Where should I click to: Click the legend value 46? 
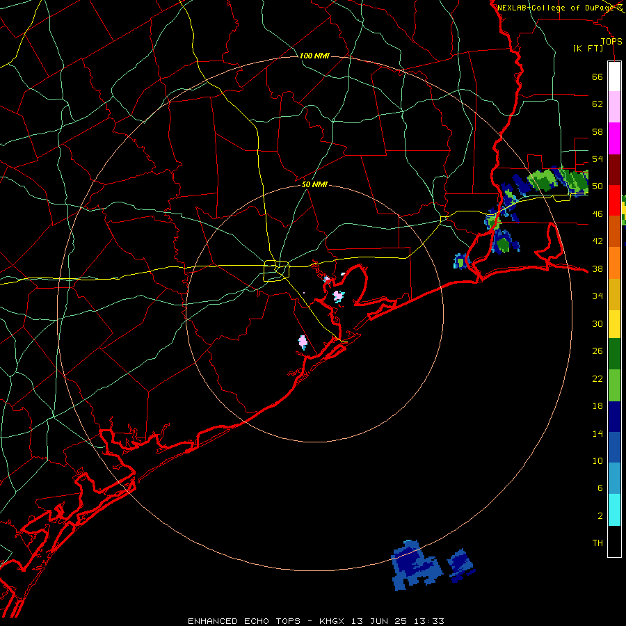(x=597, y=214)
